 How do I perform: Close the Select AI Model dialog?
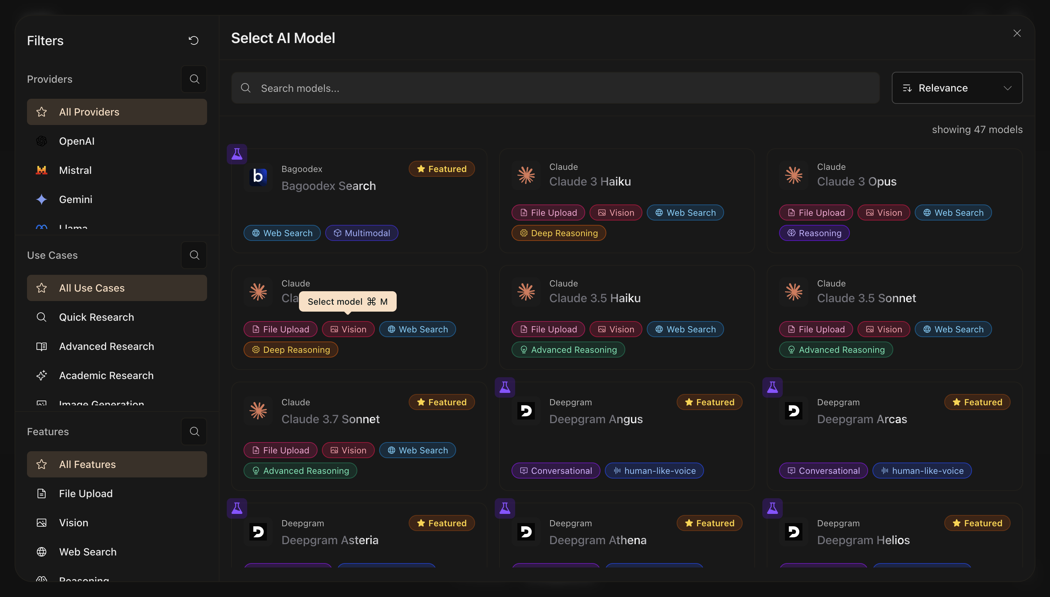[x=1016, y=33]
